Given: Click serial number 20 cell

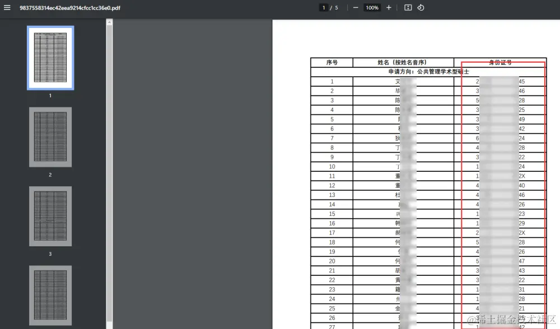Looking at the screenshot, I should (332, 261).
